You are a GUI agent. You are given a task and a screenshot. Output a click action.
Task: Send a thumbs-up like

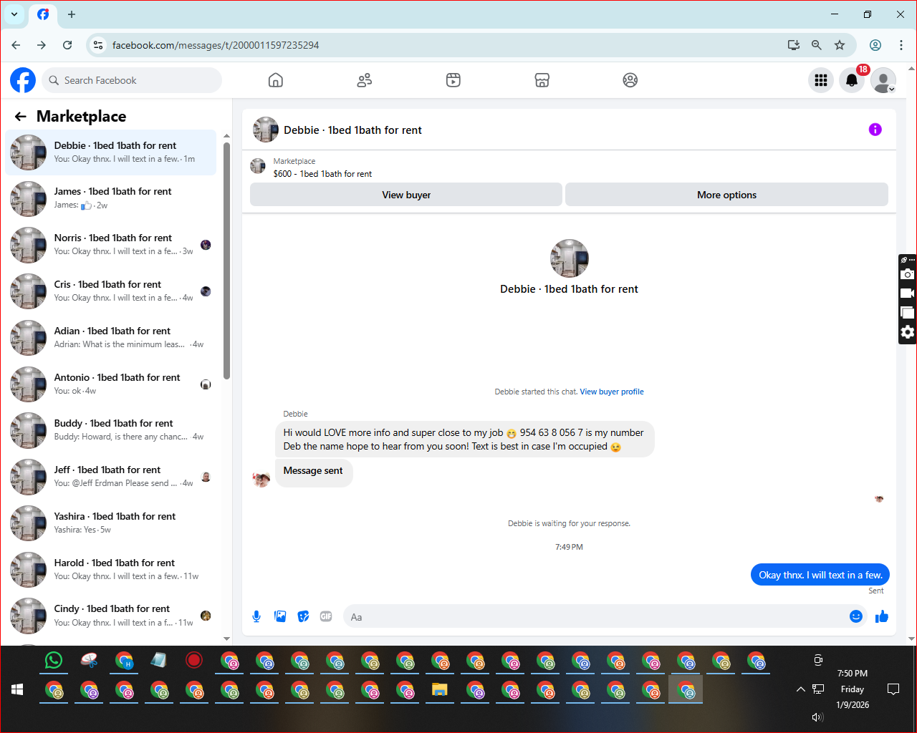point(882,616)
